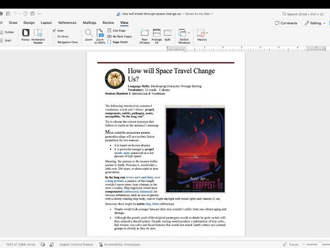Select Multiple Pages view

click(119, 36)
